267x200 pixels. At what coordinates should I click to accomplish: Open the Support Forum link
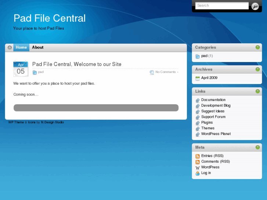click(x=213, y=117)
